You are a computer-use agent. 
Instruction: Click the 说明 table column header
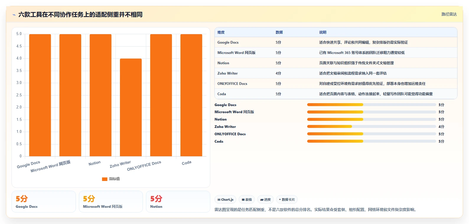coord(323,32)
